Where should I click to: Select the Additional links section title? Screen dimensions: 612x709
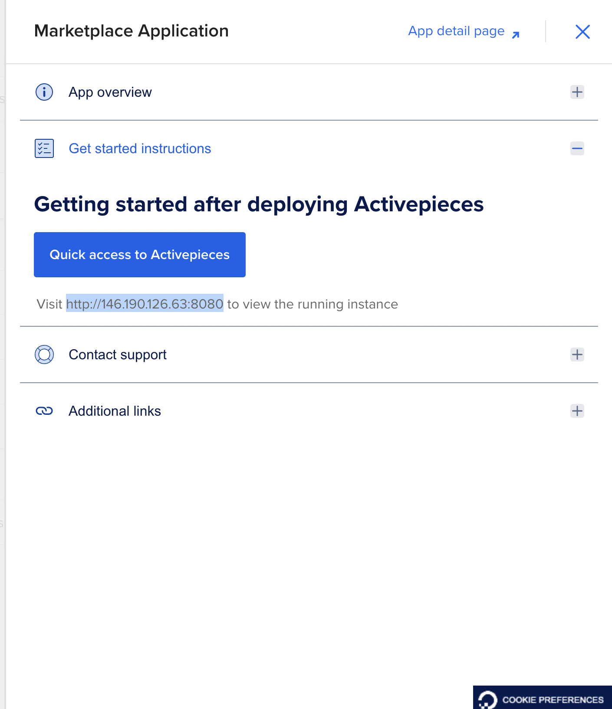pos(115,411)
